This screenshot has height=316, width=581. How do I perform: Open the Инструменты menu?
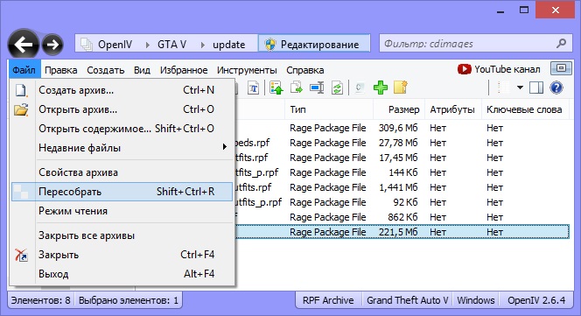(247, 70)
